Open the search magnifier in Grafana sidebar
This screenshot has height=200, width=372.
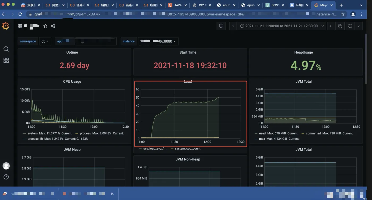(6, 49)
